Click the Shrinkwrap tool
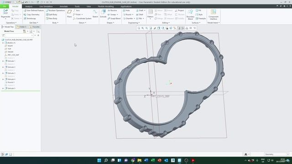This screenshot has height=164, width=292. click(x=30, y=19)
